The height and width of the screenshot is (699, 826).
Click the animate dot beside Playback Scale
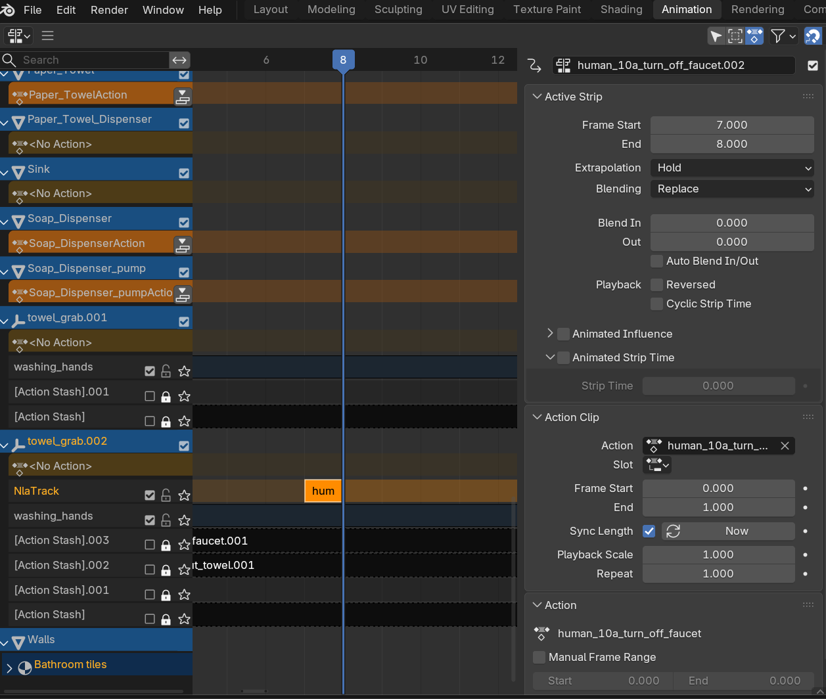pos(806,555)
